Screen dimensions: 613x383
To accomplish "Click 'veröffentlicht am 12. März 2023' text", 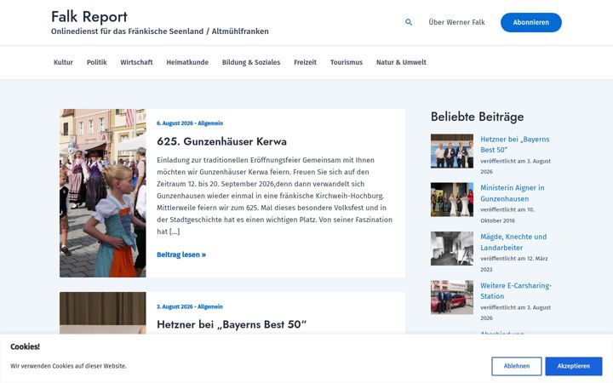I will pyautogui.click(x=514, y=264).
